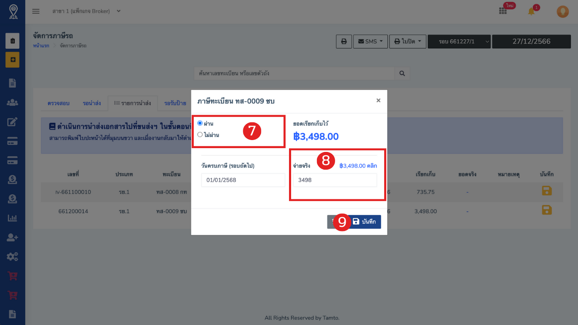Click the ประเภท column header

click(x=124, y=174)
